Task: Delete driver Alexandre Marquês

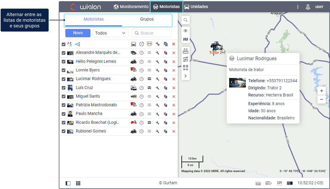Action: (x=174, y=53)
